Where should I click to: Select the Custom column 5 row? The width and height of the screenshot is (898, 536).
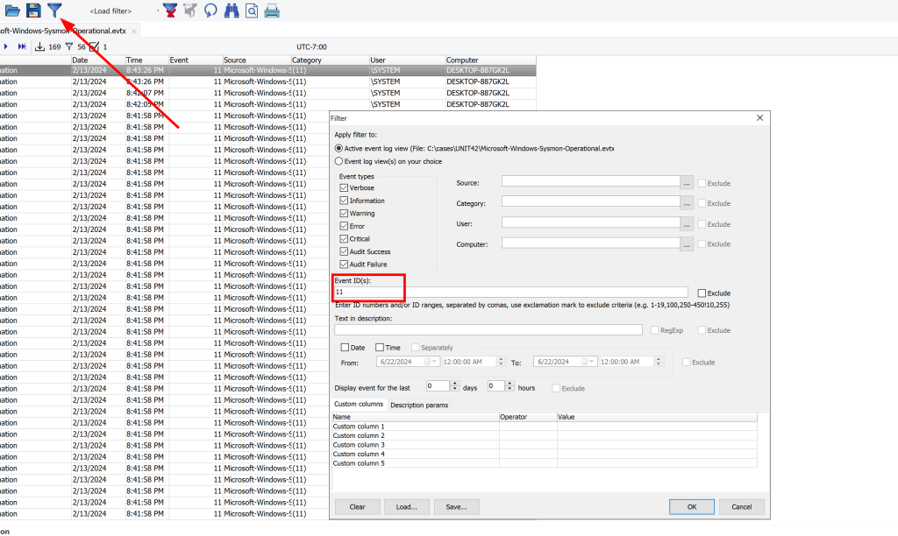pos(545,463)
